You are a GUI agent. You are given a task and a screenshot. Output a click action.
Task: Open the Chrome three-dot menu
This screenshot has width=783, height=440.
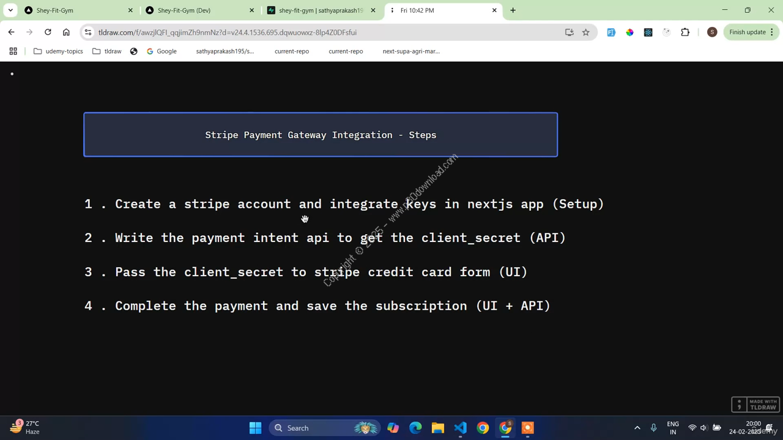click(x=772, y=32)
